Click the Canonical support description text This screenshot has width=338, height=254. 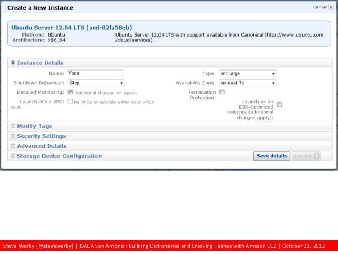point(219,37)
